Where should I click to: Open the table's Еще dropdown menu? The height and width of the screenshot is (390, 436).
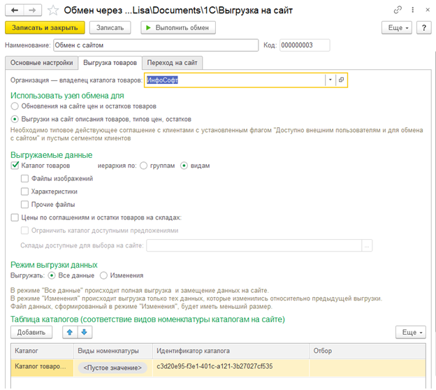coord(410,332)
